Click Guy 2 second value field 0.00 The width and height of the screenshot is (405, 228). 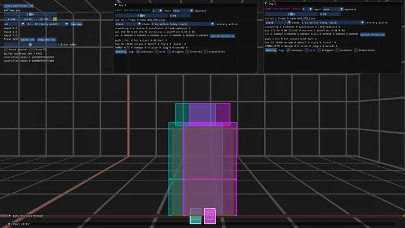tap(329, 14)
